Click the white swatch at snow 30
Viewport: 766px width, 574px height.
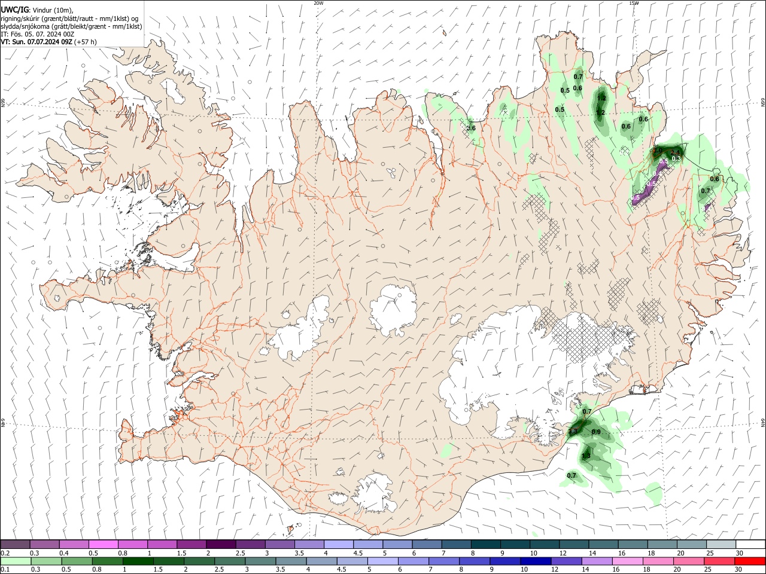point(750,544)
